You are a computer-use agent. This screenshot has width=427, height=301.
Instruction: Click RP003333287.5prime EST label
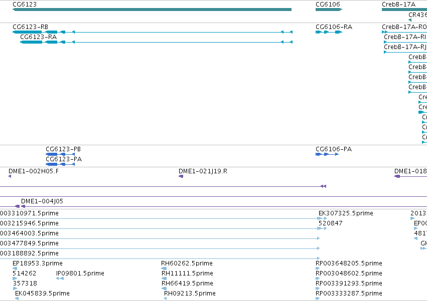point(349,293)
